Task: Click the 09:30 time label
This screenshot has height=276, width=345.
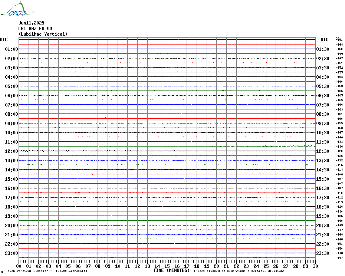Action: point(323,123)
